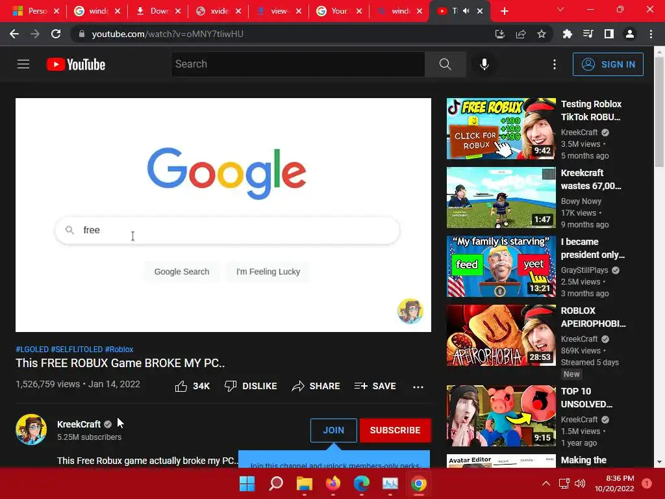Open a new browser tab
The width and height of the screenshot is (665, 499).
coord(504,11)
